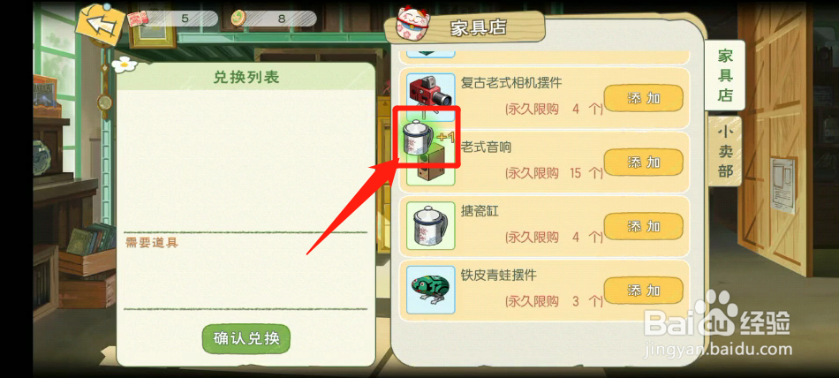Screen dimensions: 839x378
Task: Confirm exchange with 确认兑换 button
Action: pyautogui.click(x=246, y=339)
